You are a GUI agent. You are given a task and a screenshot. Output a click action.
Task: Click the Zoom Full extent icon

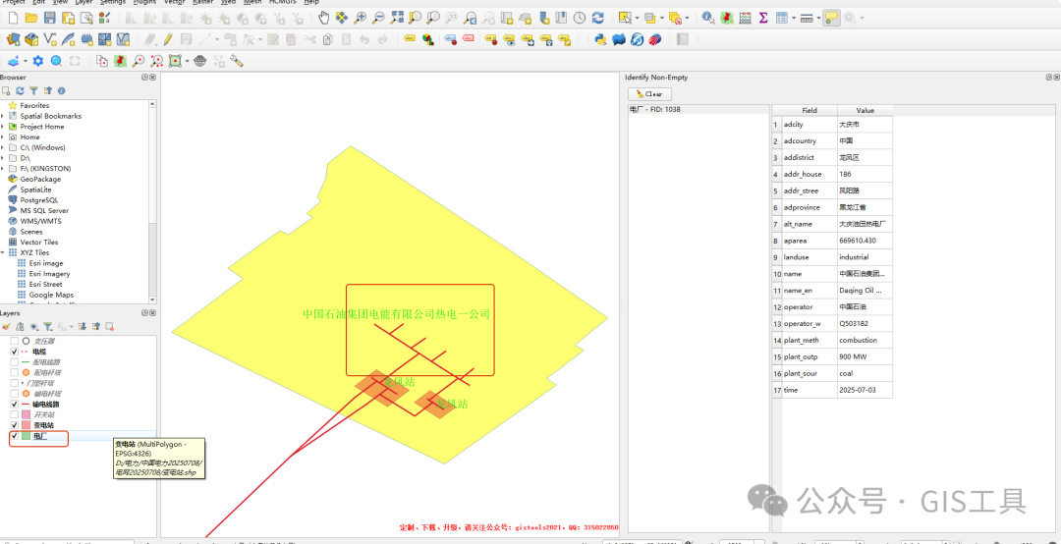point(397,19)
